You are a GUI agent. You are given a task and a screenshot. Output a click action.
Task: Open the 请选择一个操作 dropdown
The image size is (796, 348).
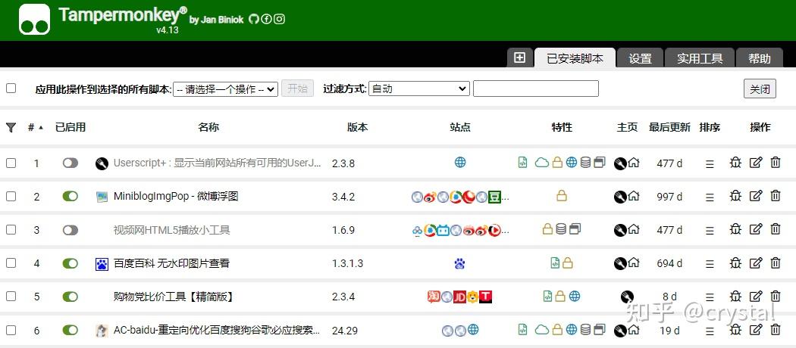[225, 89]
